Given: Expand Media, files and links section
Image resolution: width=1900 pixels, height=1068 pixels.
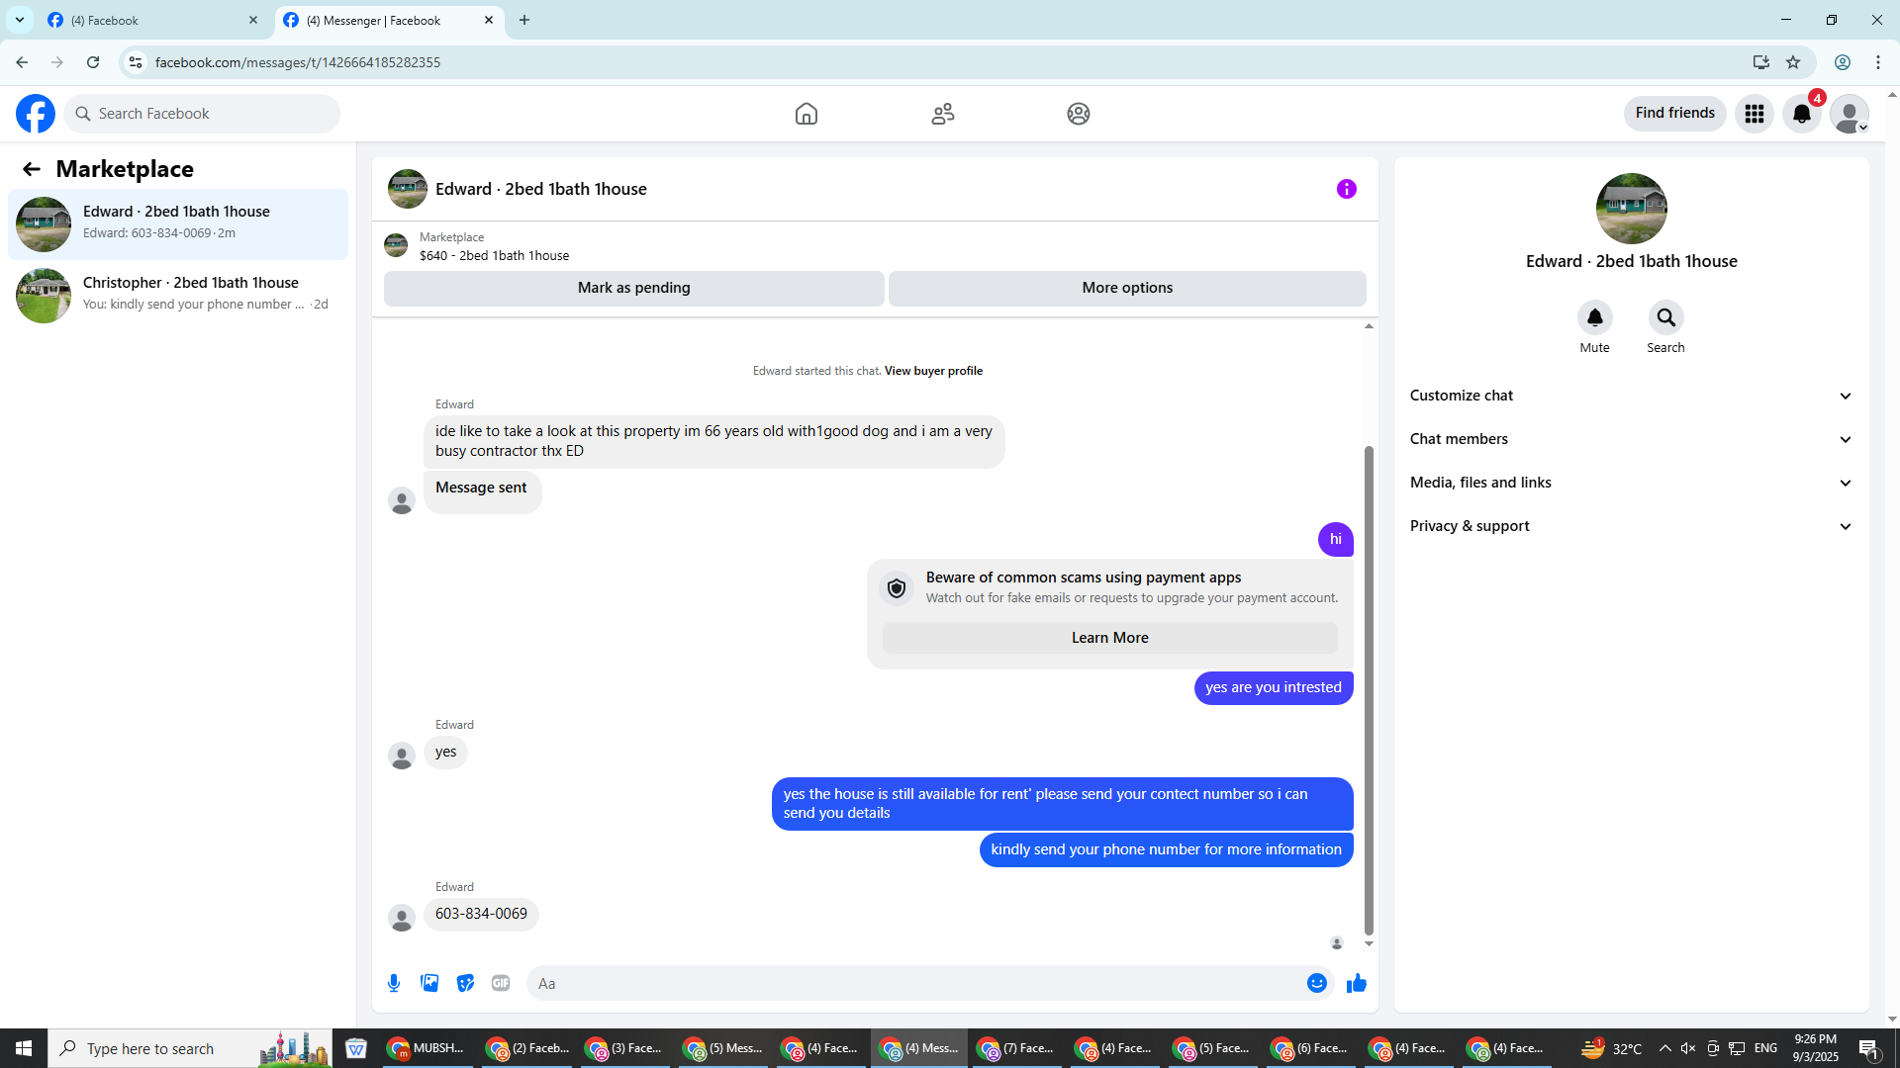Looking at the screenshot, I should coord(1631,483).
